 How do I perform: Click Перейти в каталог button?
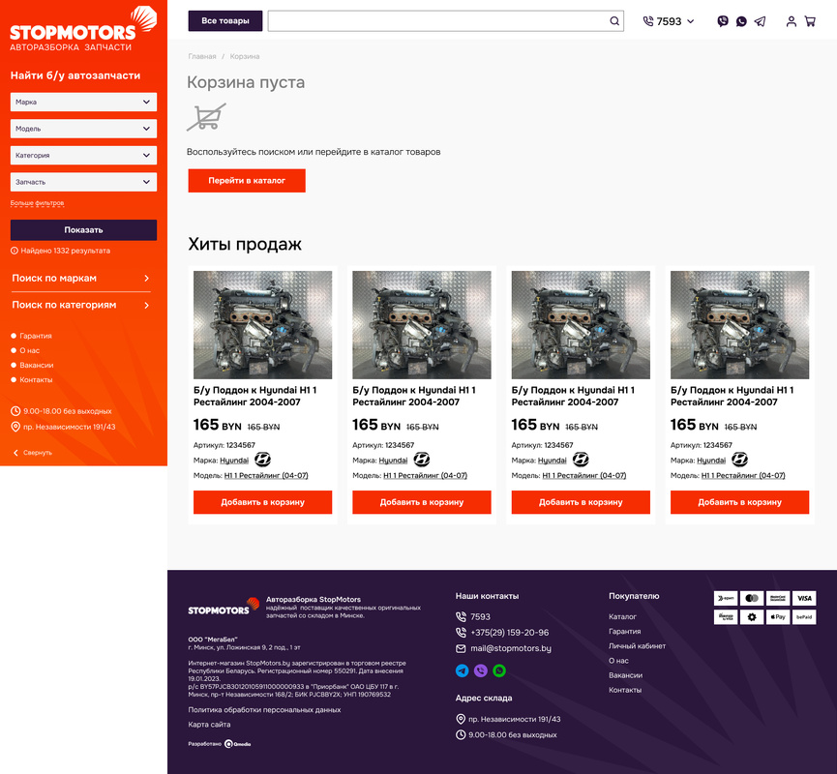point(247,180)
